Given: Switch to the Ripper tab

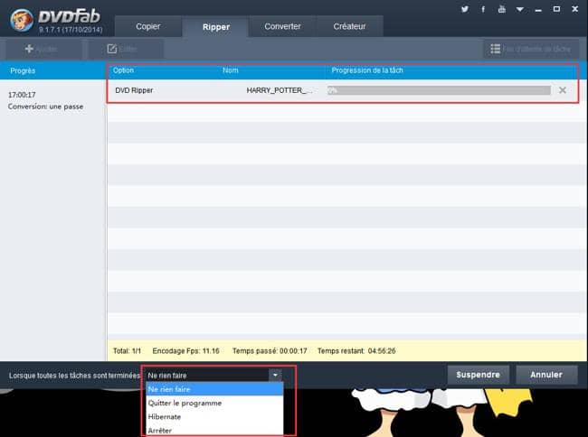Looking at the screenshot, I should coord(215,26).
